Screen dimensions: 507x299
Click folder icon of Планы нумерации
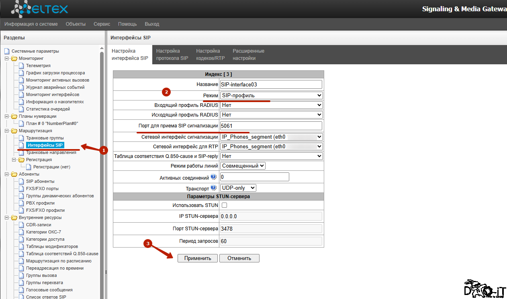coord(14,116)
